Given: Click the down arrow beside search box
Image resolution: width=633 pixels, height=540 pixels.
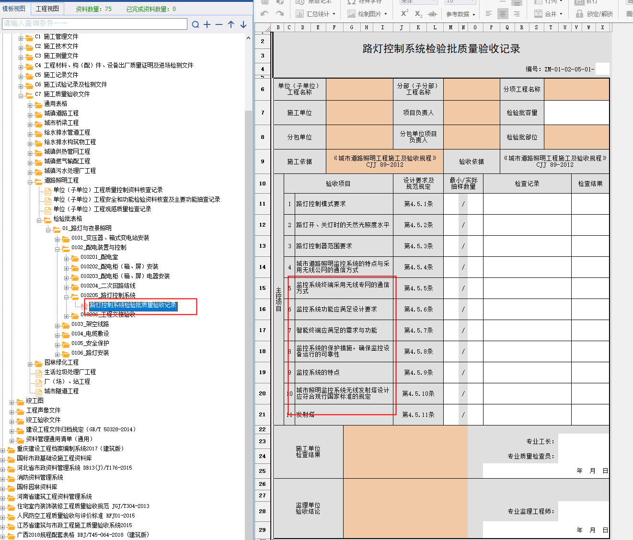Looking at the screenshot, I should tap(243, 24).
